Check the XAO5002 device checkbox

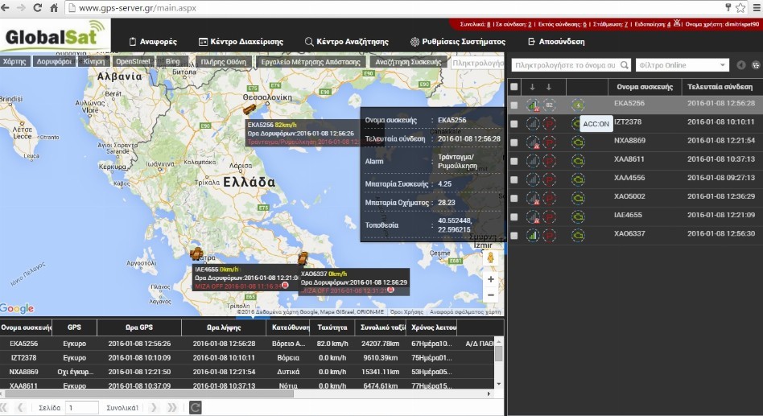coord(513,199)
